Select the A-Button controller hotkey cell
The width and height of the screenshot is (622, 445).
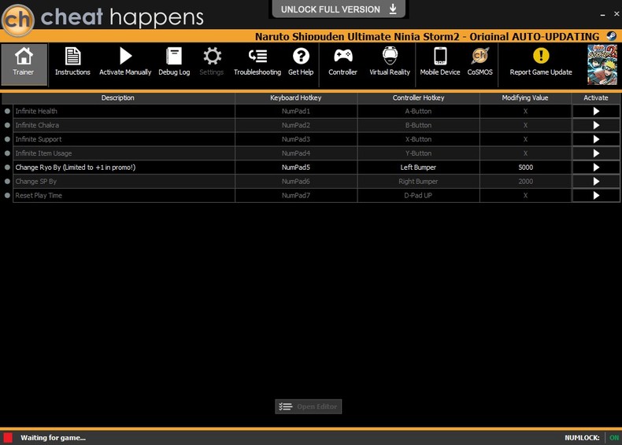419,112
